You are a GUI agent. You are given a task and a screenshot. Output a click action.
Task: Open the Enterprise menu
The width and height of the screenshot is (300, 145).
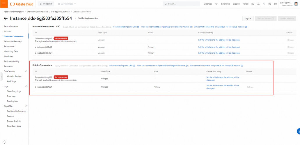click(226, 4)
